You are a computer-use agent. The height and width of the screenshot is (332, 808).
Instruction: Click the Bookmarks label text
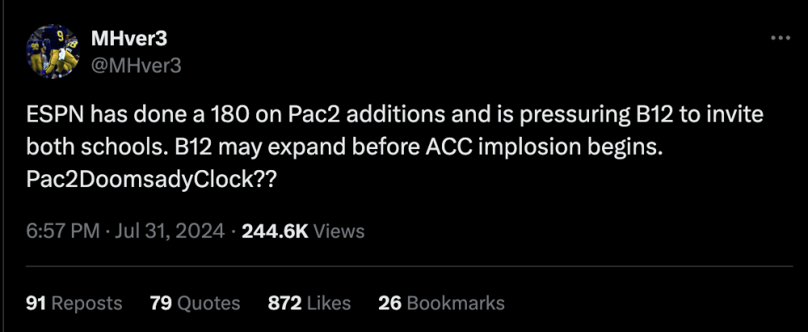click(x=456, y=303)
